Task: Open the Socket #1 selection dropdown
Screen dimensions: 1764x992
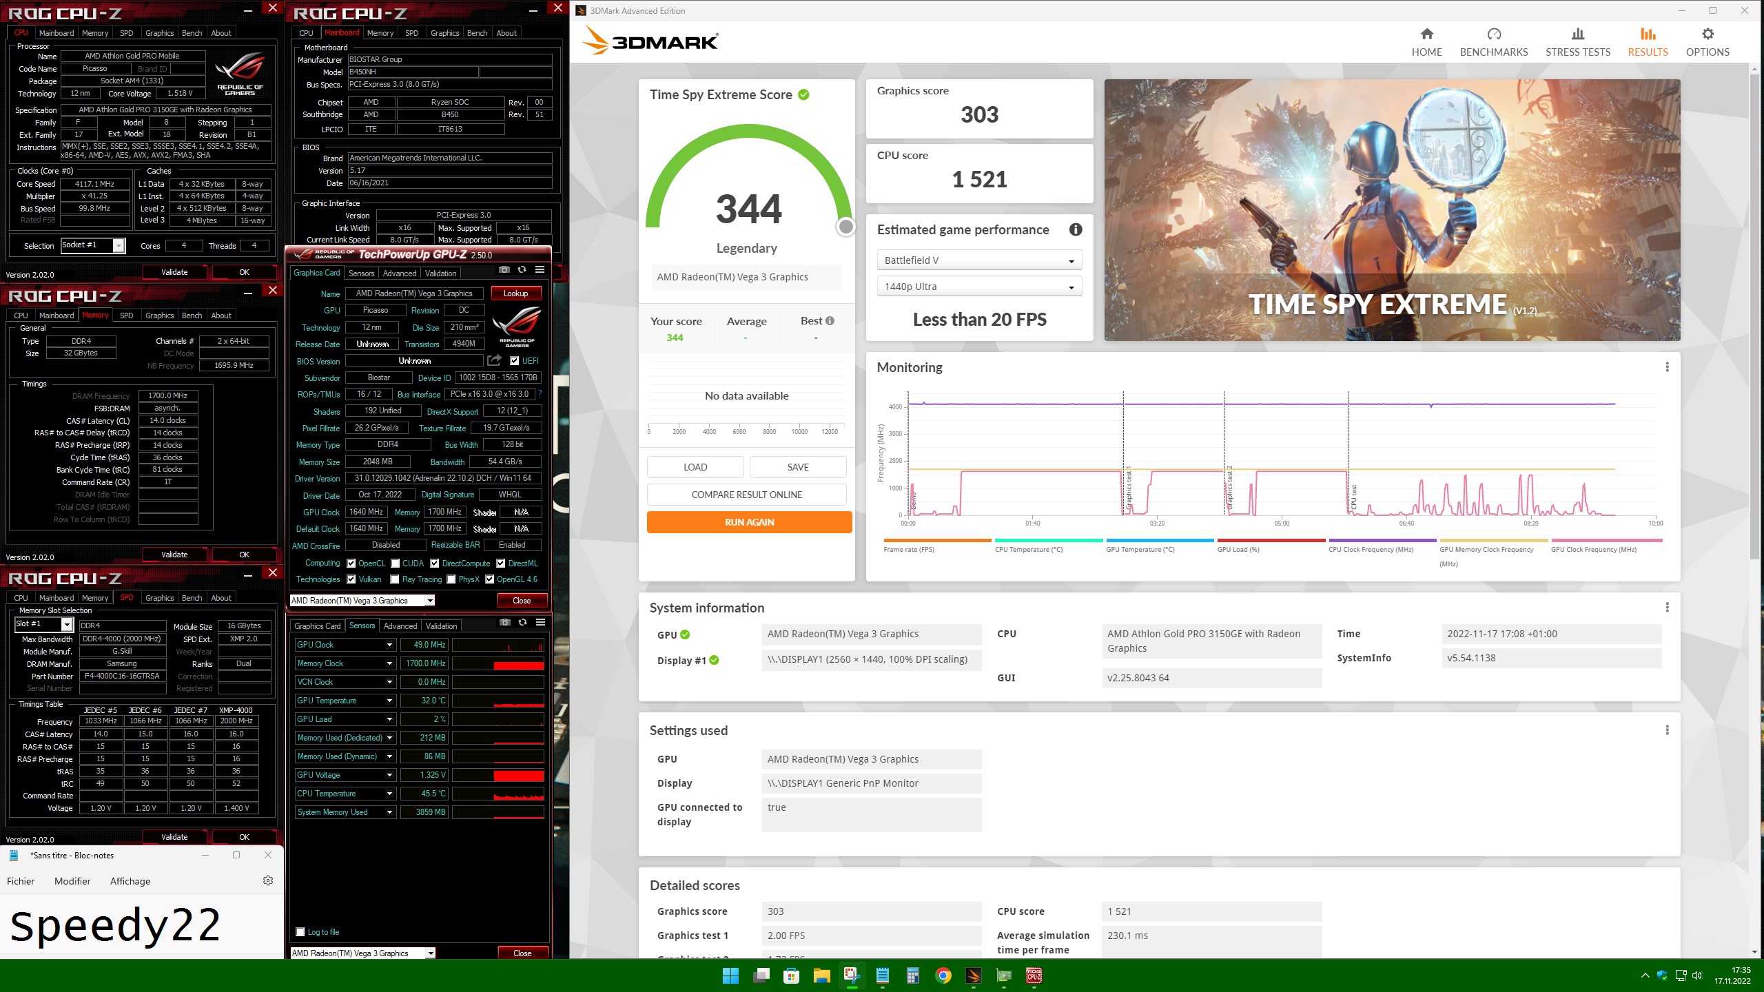Action: point(93,245)
